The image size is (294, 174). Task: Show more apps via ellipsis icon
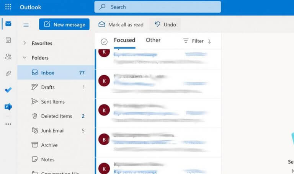[x=8, y=124]
